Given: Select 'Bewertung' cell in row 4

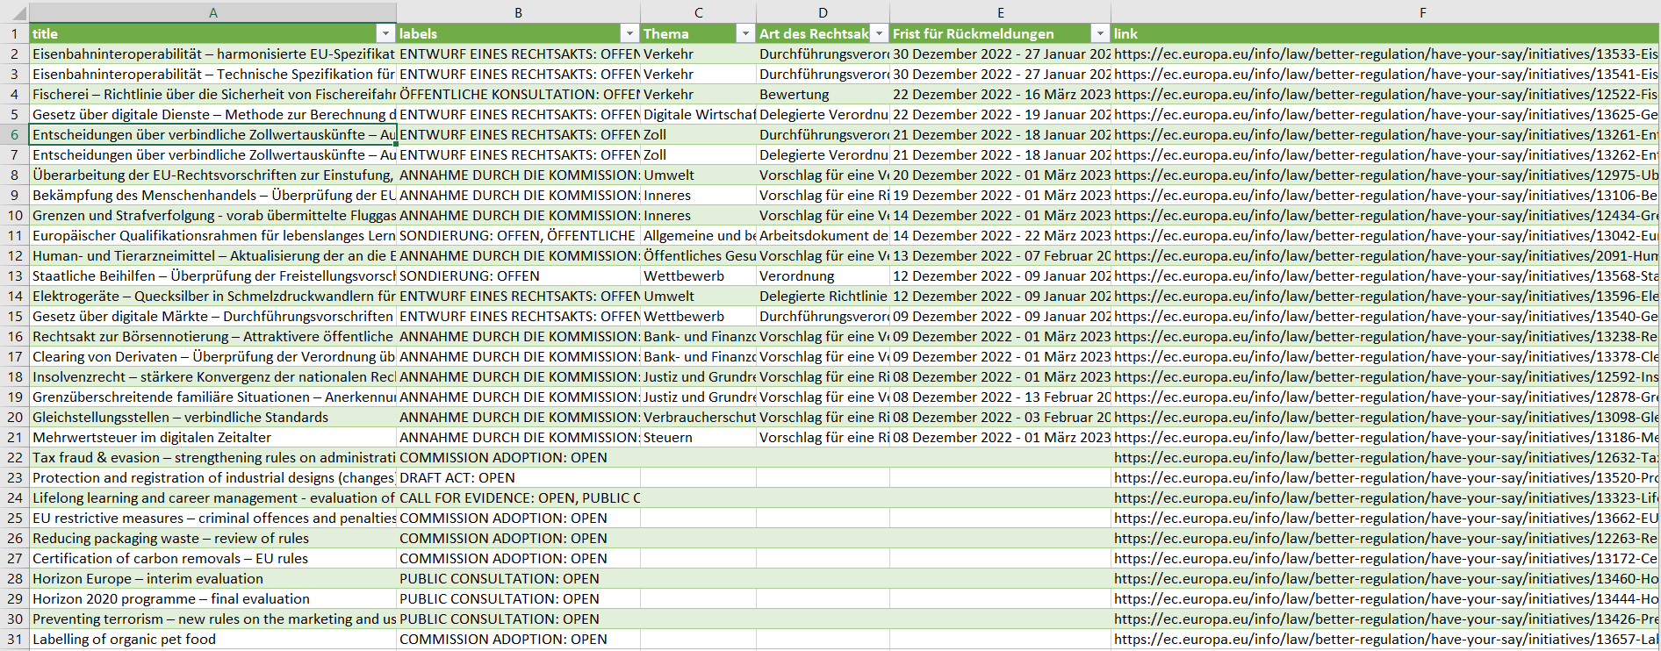Looking at the screenshot, I should point(823,94).
